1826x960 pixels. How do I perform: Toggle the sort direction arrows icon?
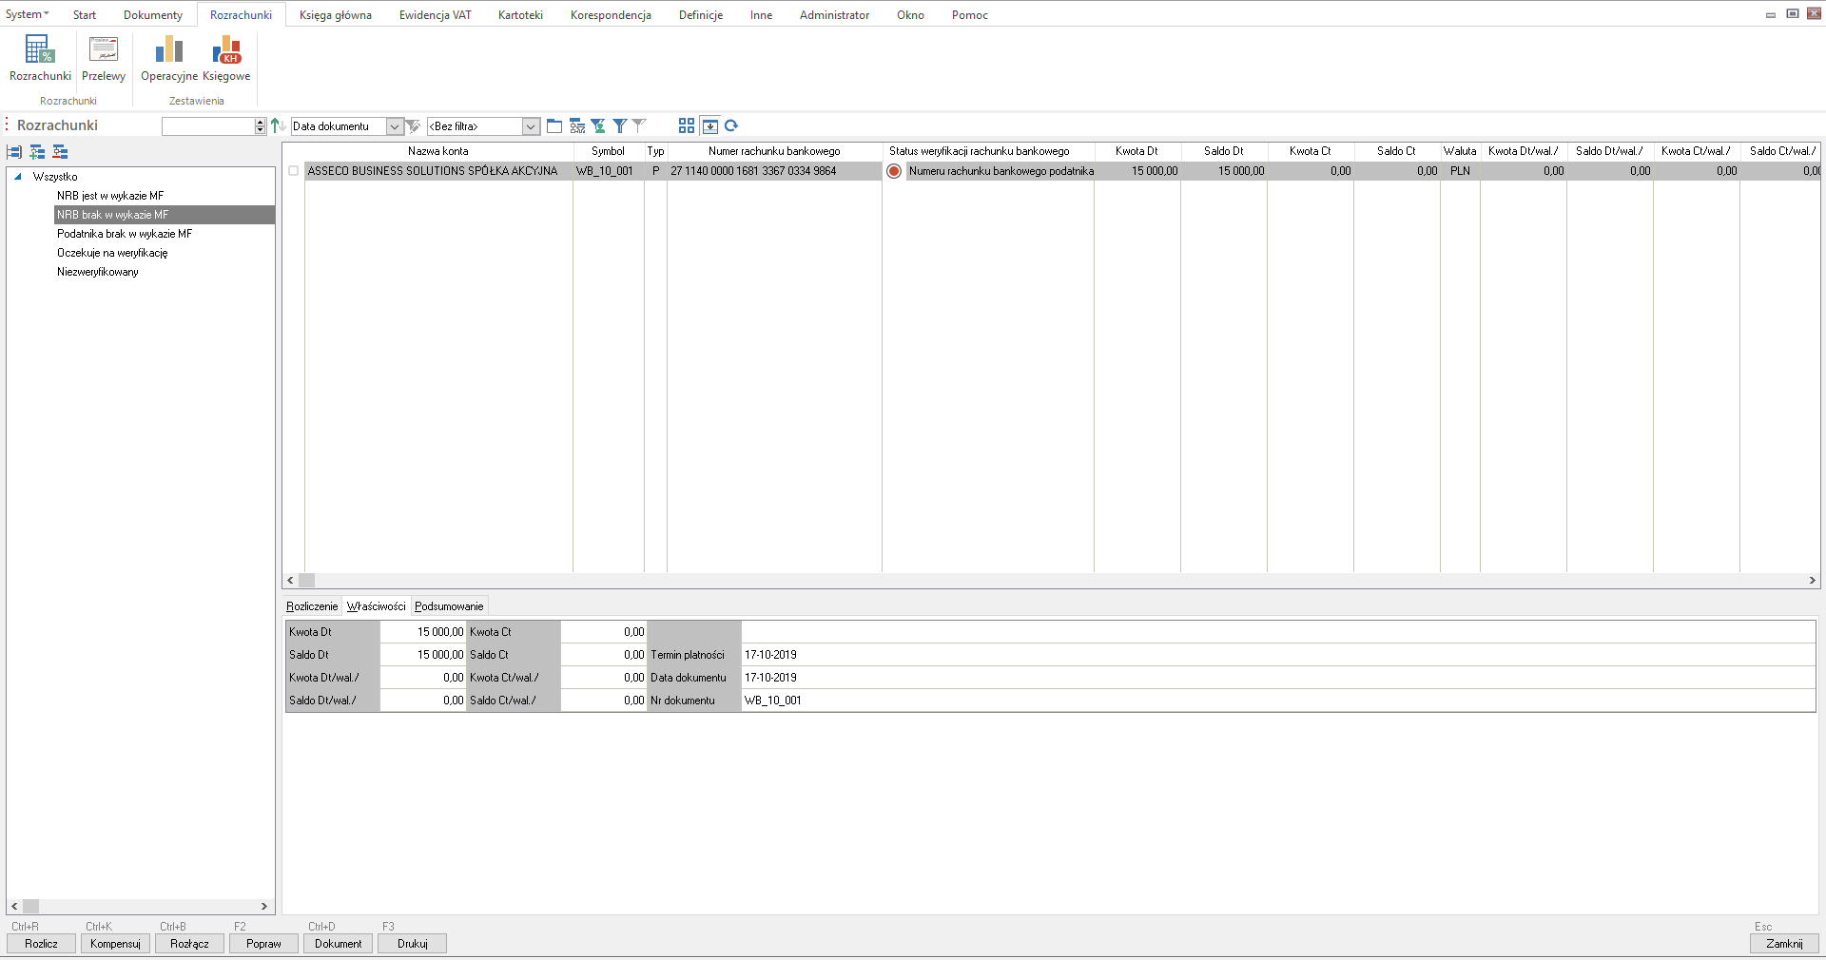278,125
